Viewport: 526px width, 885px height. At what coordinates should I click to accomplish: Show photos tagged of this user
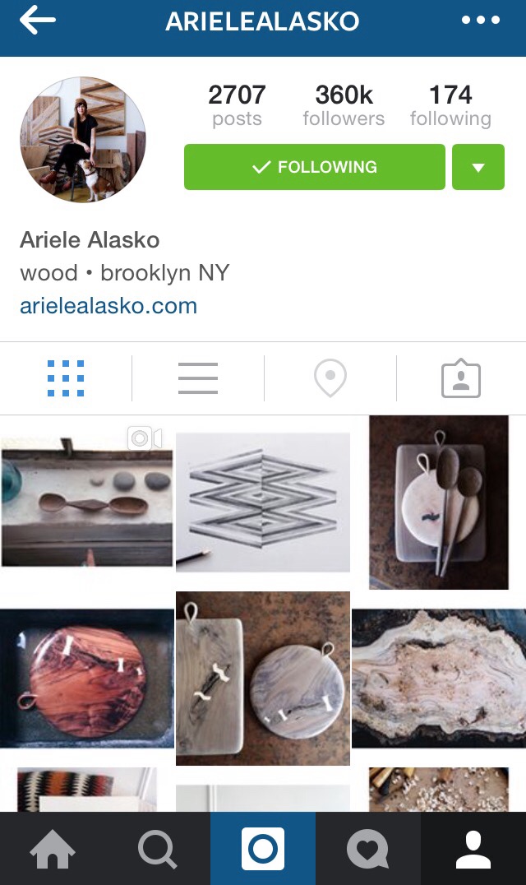[461, 378]
